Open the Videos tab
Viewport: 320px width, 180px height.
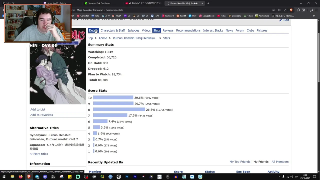(x=146, y=30)
